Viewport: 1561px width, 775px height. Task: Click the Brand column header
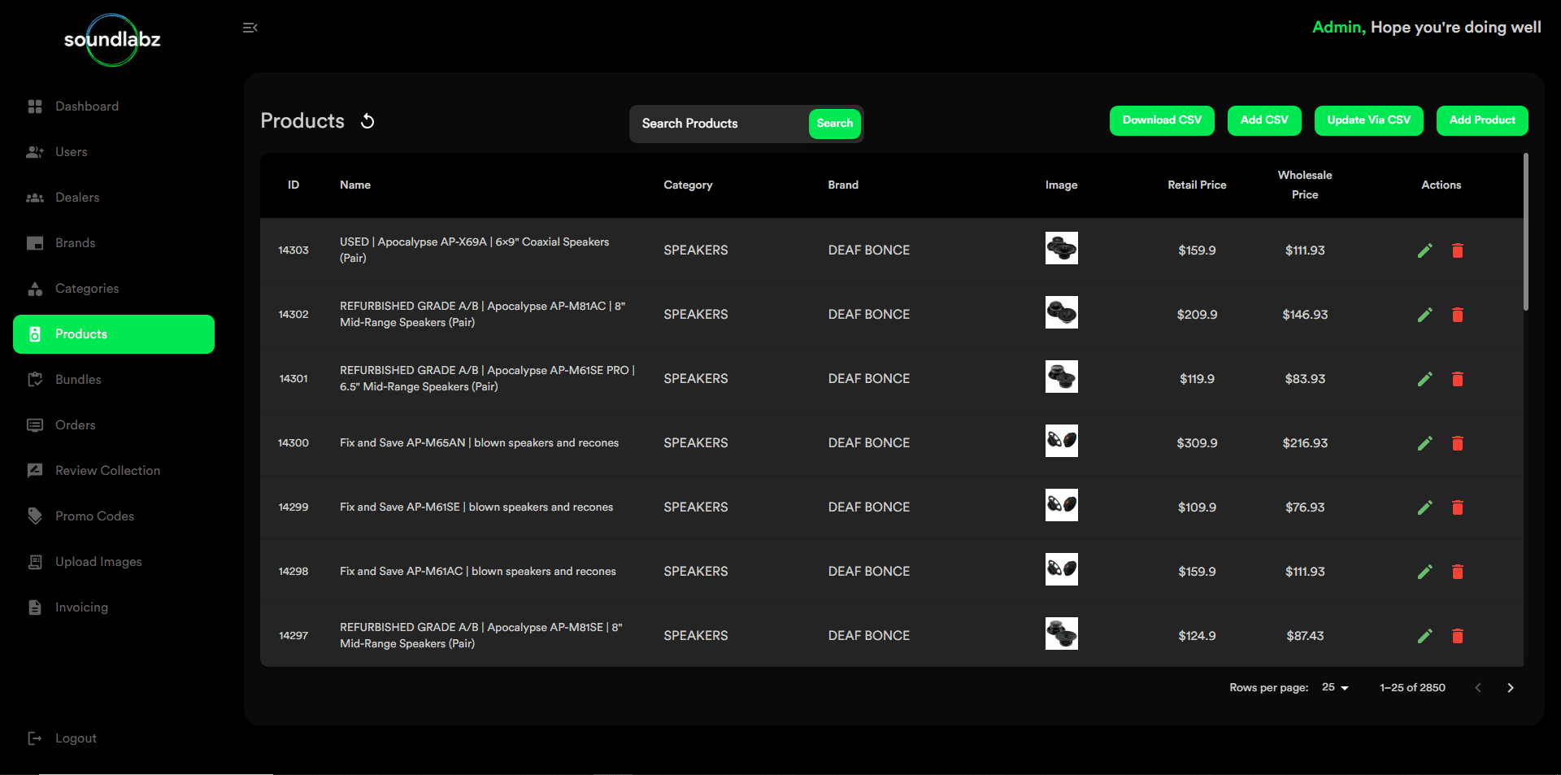(843, 185)
